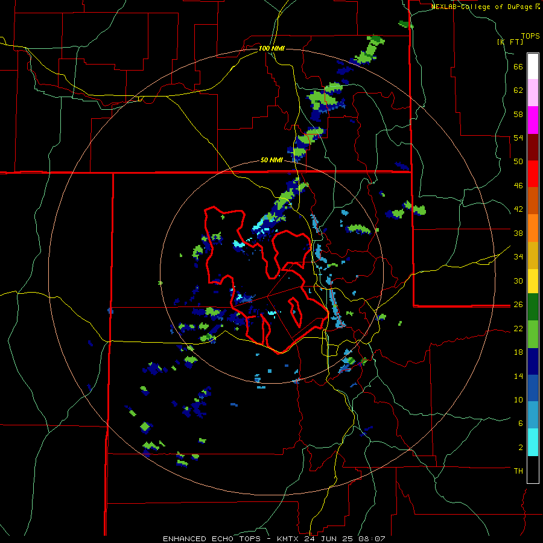Click the white 66 kft color swatch
This screenshot has width=543, height=543.
click(533, 66)
